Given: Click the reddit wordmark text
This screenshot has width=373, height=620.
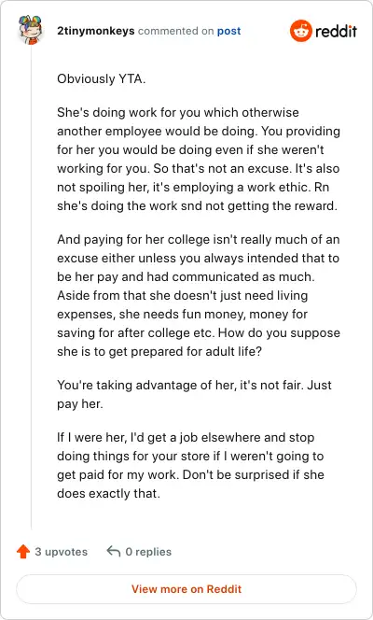Looking at the screenshot, I should click(x=336, y=31).
